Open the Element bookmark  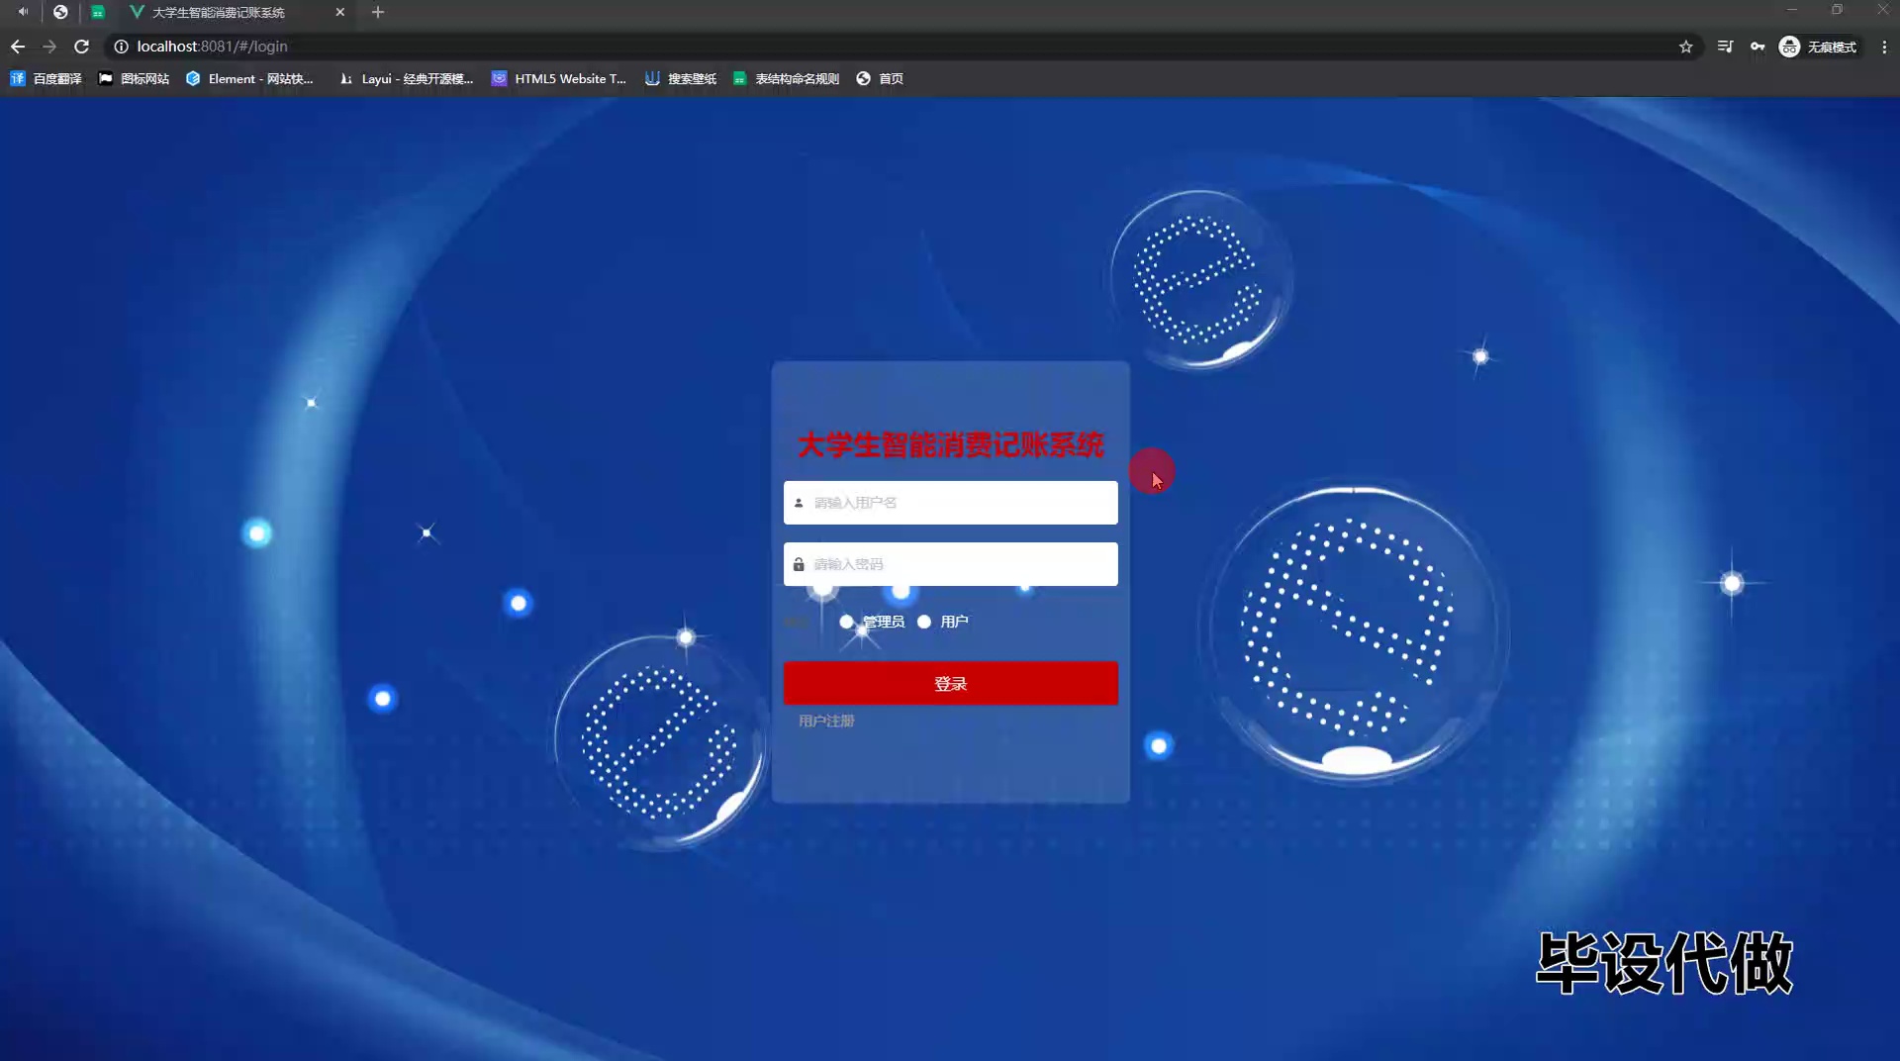249,78
